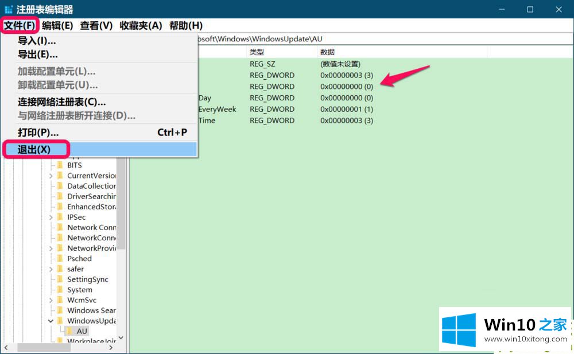Click the tree horizontal scrollbar thumb
This screenshot has height=354, width=574.
click(44, 348)
